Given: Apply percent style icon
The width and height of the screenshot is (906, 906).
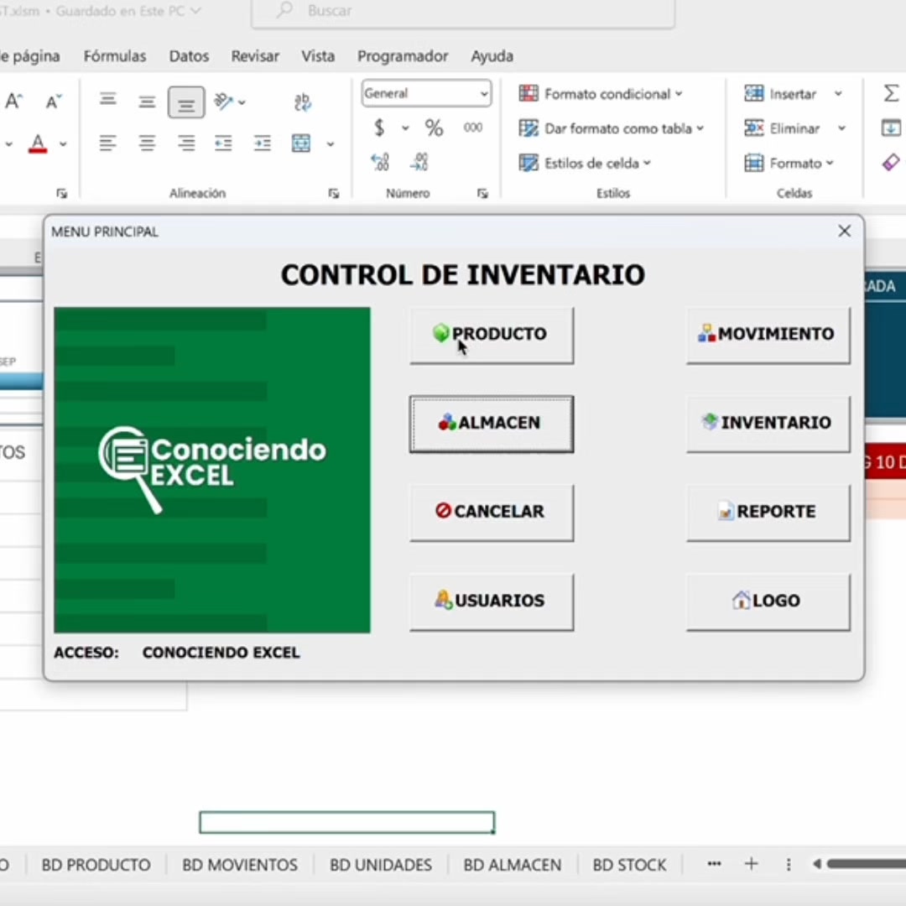Looking at the screenshot, I should (434, 128).
